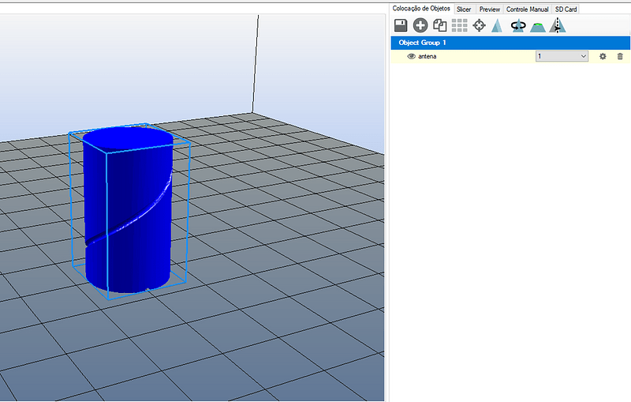Open settings gear for antena object
631x402 pixels.
coord(603,56)
